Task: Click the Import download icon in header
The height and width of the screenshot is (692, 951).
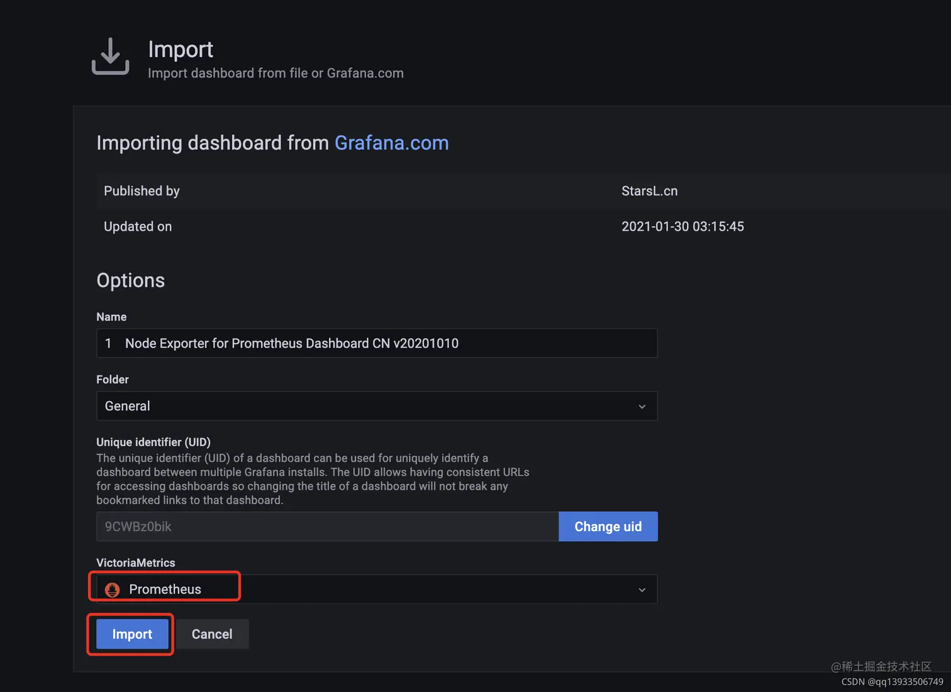Action: 110,56
